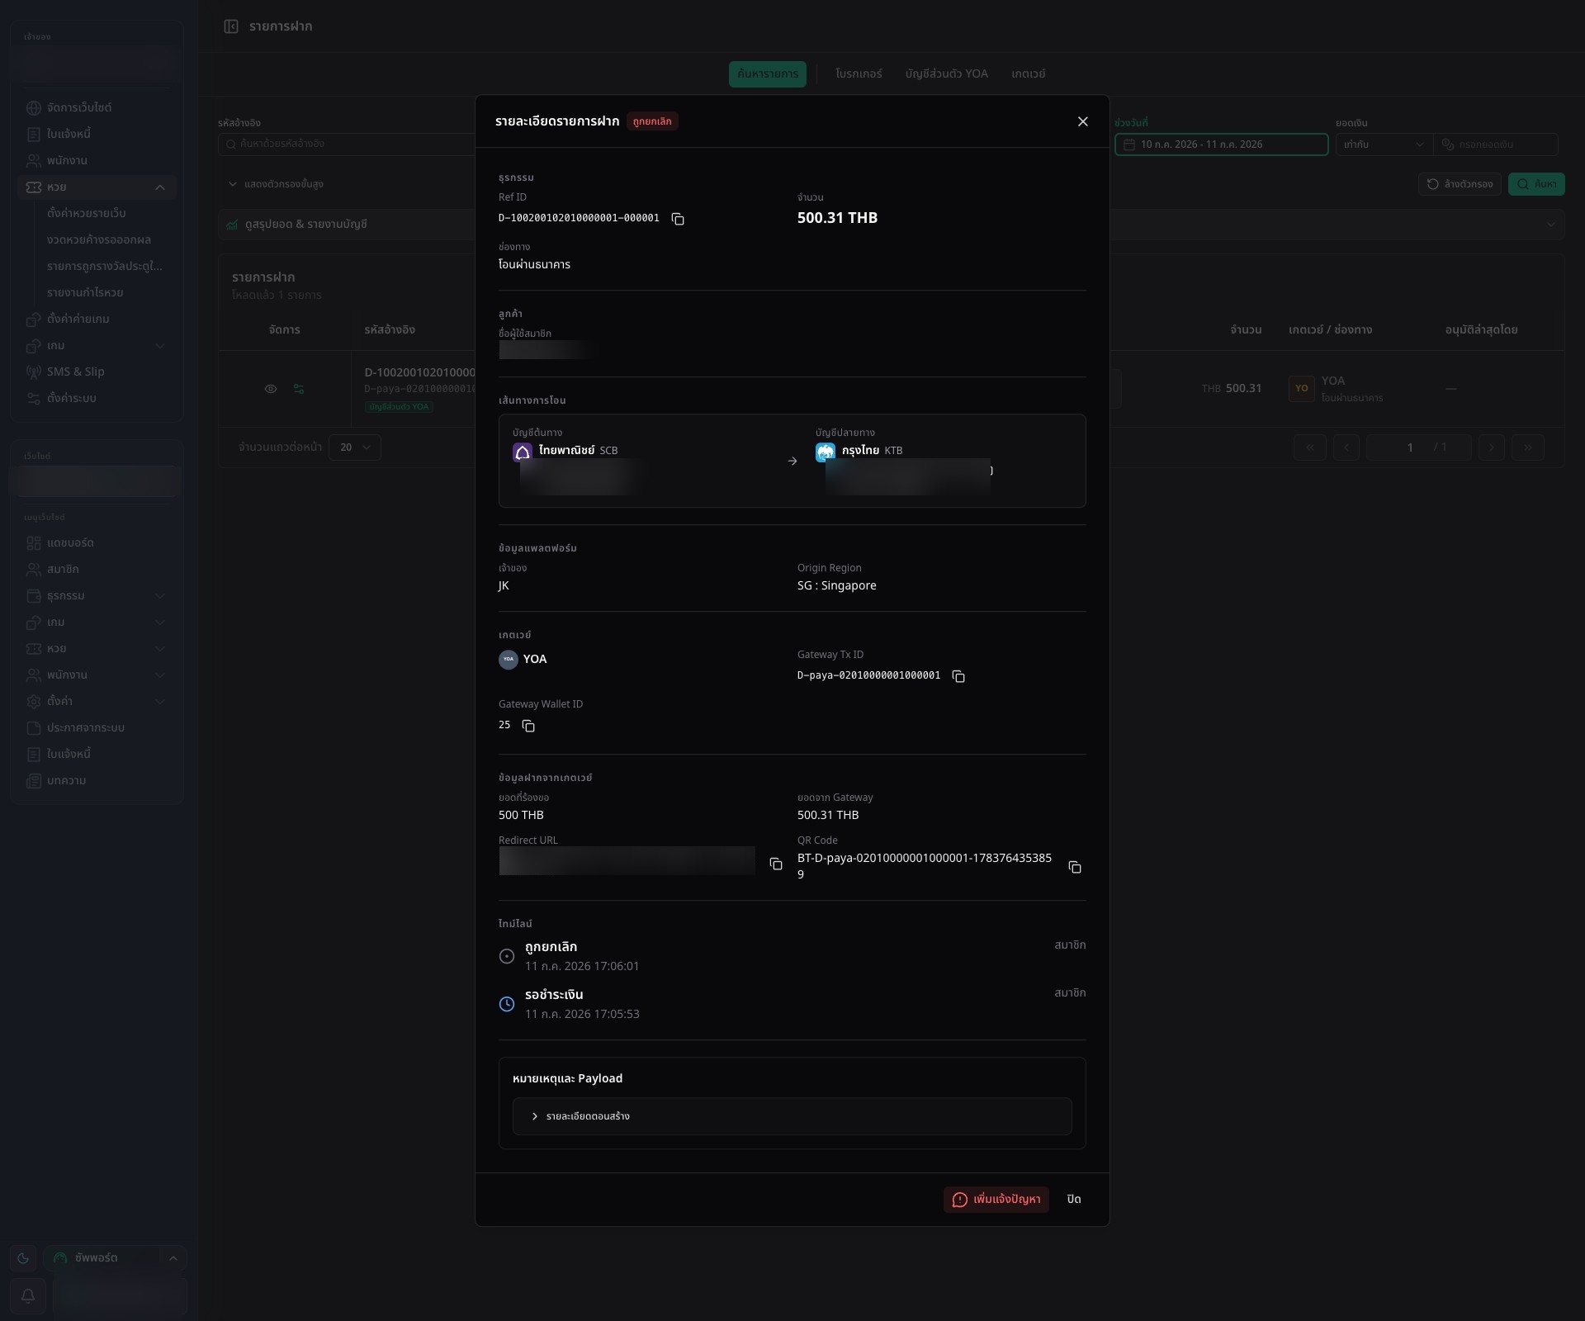This screenshot has height=1321, width=1585.
Task: Click the YOA gateway avatar in dialog
Action: tap(509, 659)
